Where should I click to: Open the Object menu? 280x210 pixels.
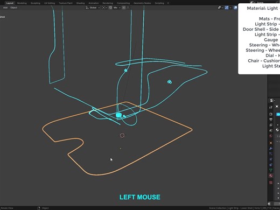coord(14,8)
